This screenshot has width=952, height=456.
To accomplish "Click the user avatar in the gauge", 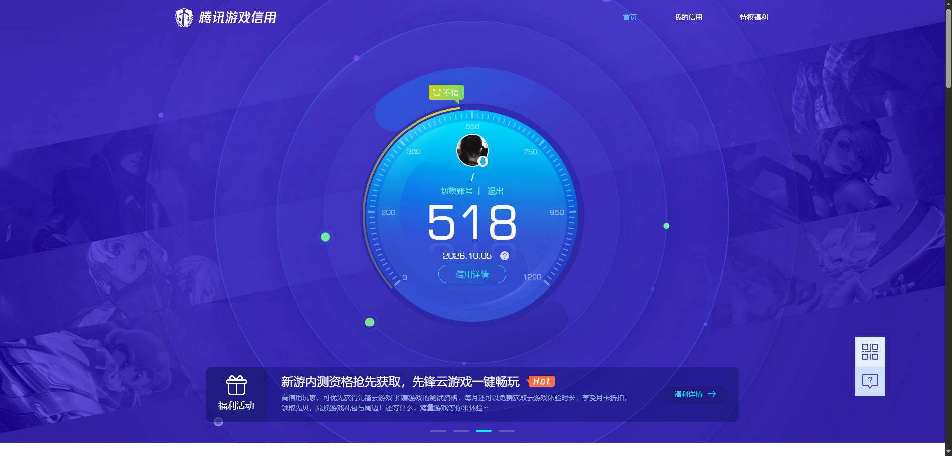I will 472,150.
